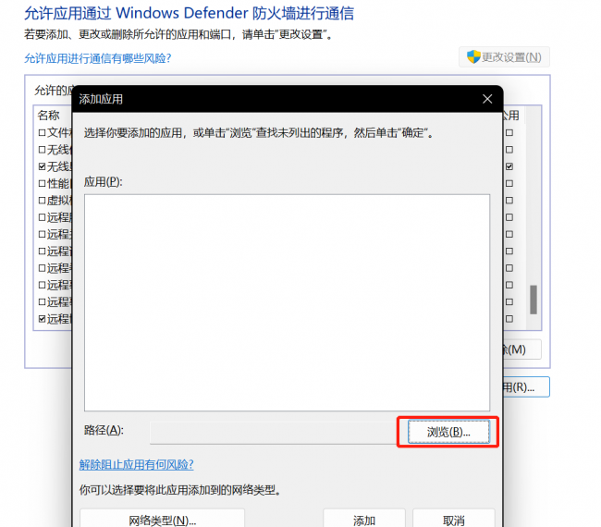Screen dimensions: 601x527
Task: Toggle the 虚拟 row checkbox
Action: [43, 200]
